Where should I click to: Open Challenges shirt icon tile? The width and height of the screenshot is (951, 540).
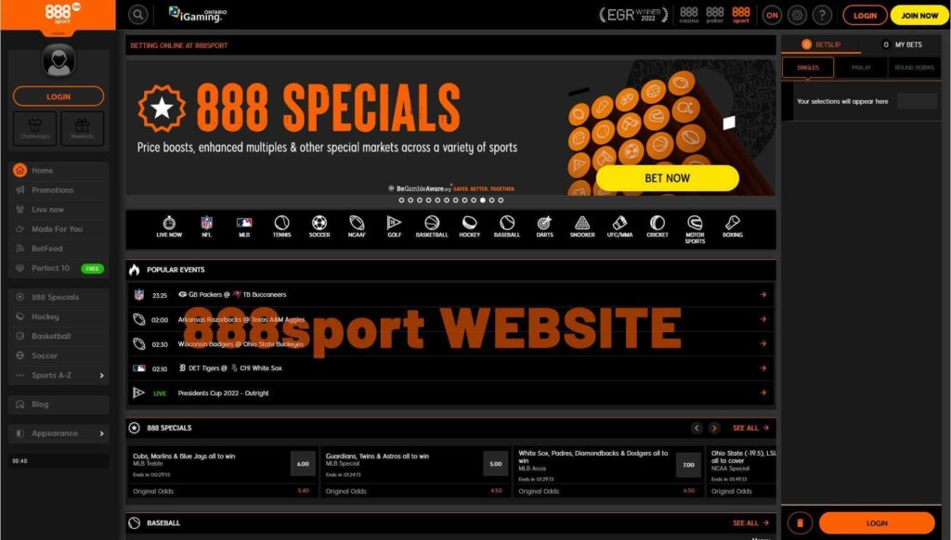[x=34, y=128]
